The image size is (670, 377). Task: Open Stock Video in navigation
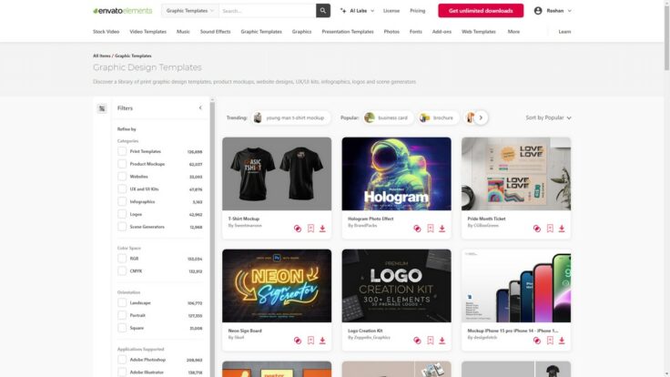click(106, 32)
